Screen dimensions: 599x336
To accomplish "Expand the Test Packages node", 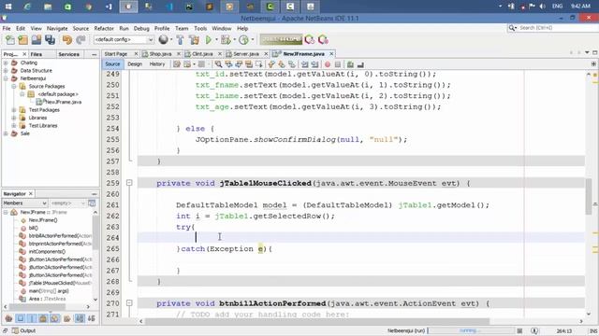I will (x=14, y=110).
